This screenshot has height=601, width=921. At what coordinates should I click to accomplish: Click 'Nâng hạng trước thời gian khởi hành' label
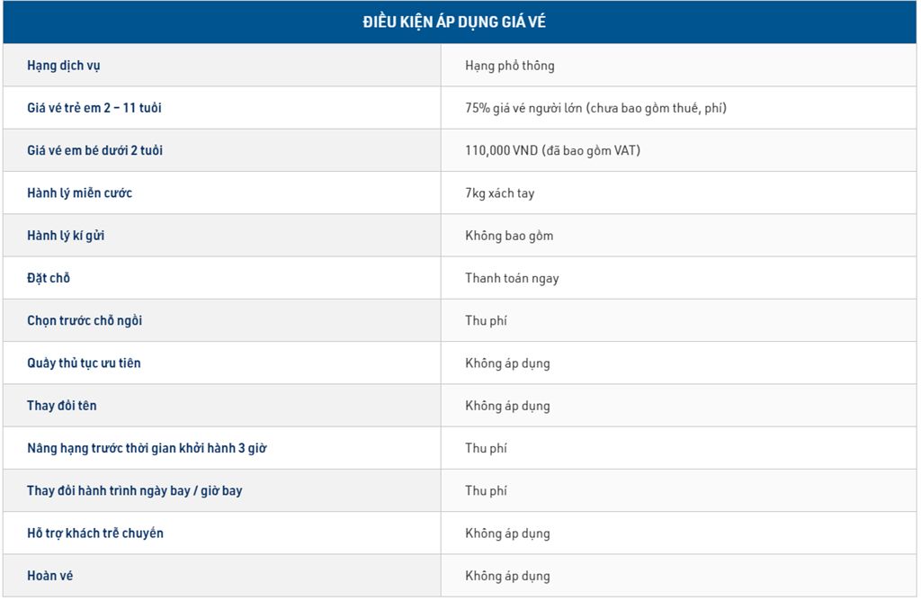pyautogui.click(x=131, y=448)
